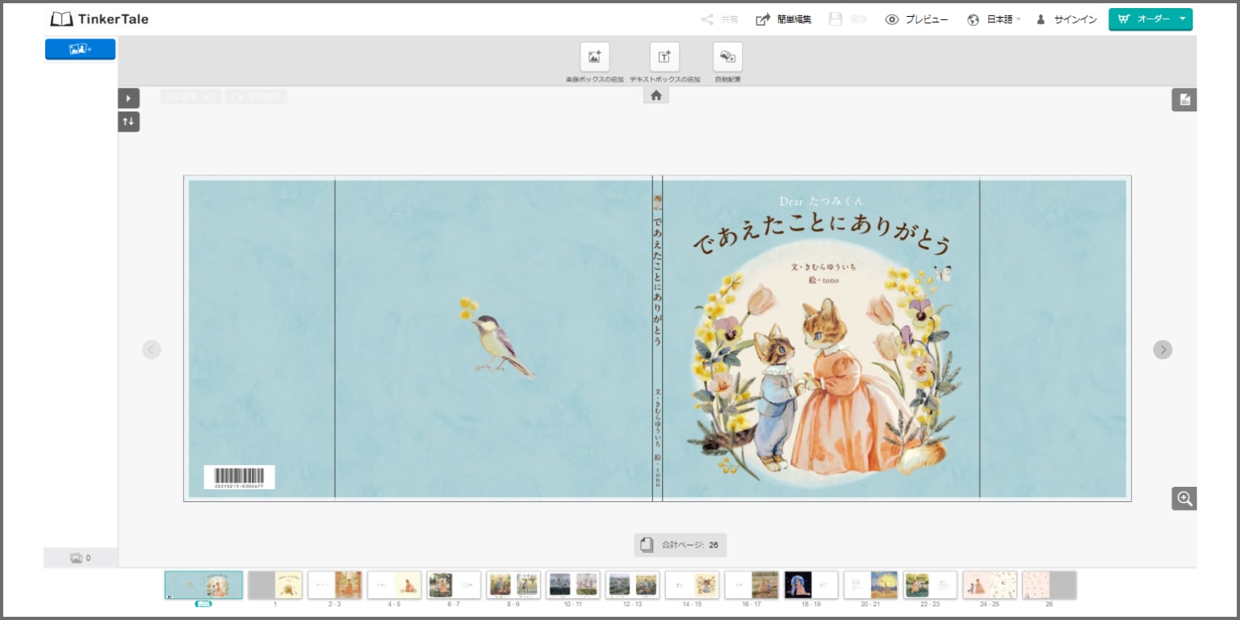Screen dimensions: 1240x620
Task: Click the share (共有) button
Action: pos(719,19)
